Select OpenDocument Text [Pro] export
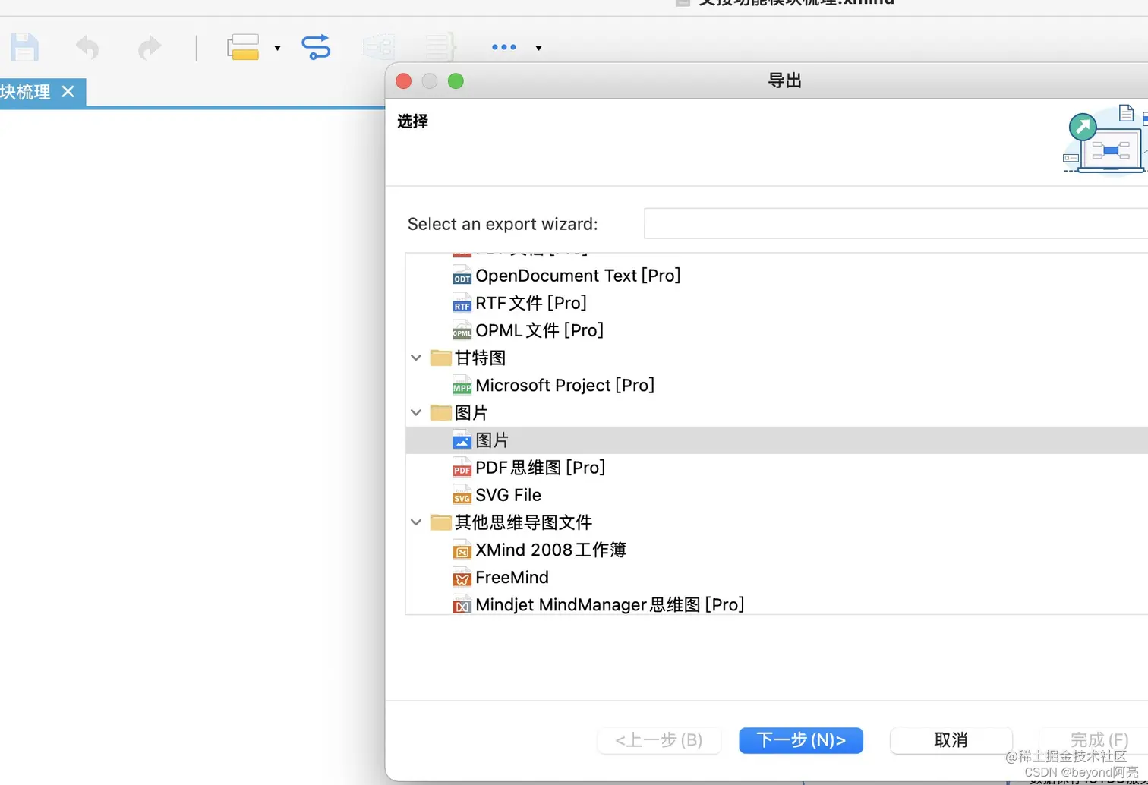The height and width of the screenshot is (785, 1148). [578, 276]
